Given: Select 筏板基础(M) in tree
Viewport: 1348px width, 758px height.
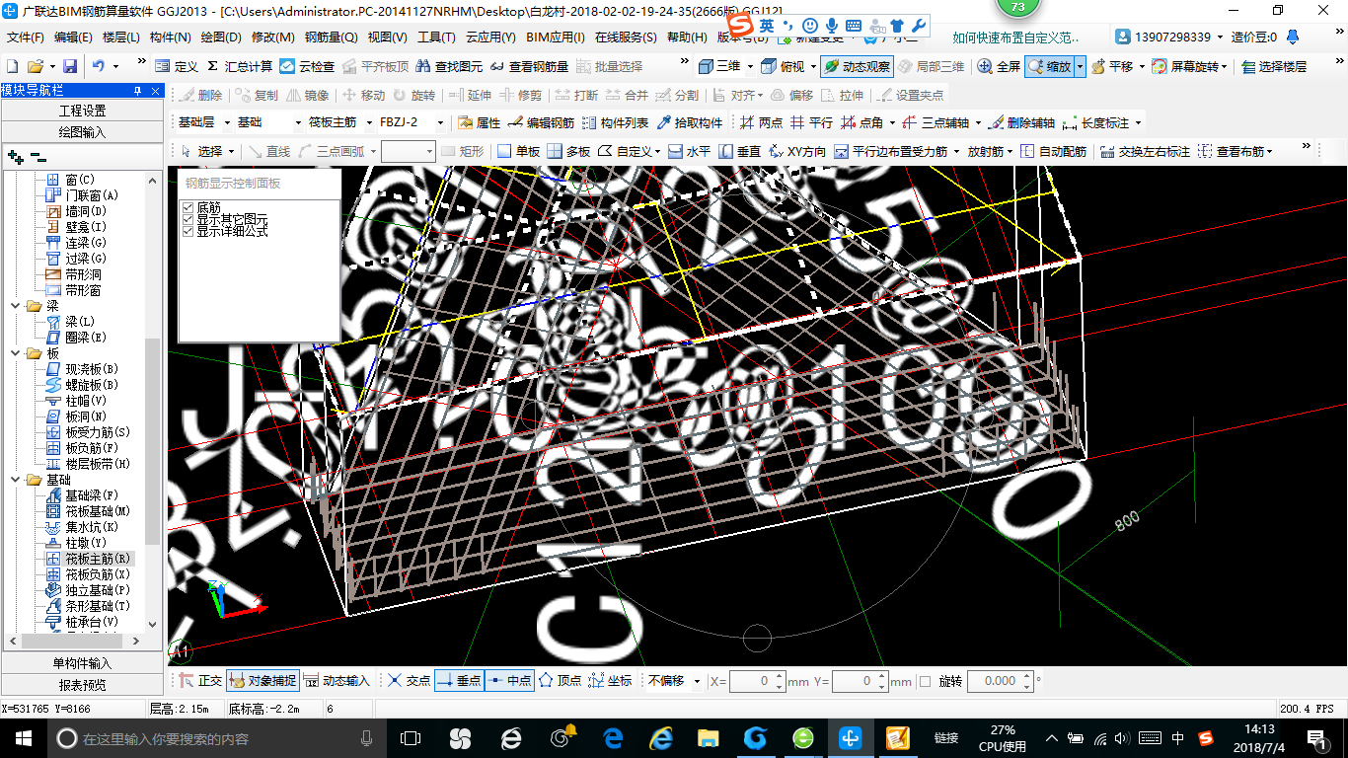Looking at the screenshot, I should coord(98,511).
